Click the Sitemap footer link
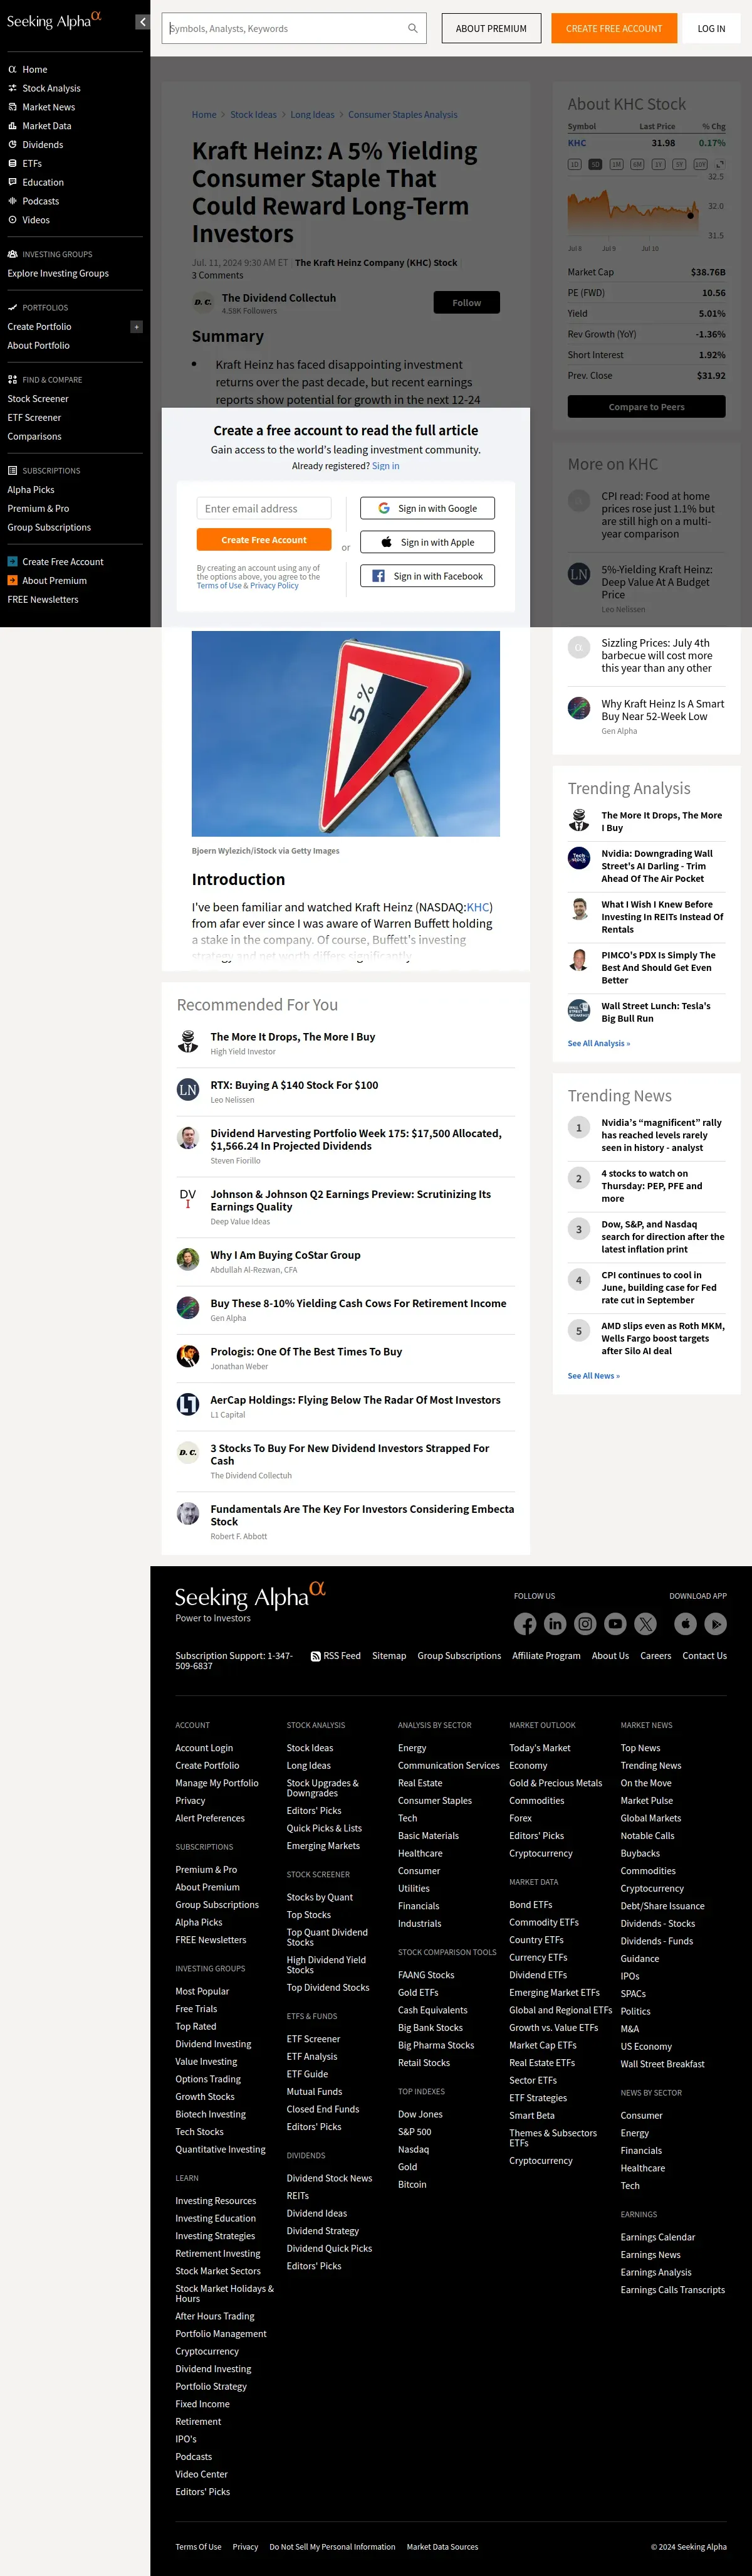752x2576 pixels. pos(390,1656)
